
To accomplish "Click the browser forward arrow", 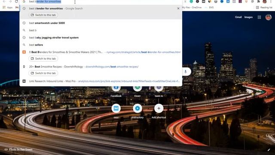I will click(10, 1).
